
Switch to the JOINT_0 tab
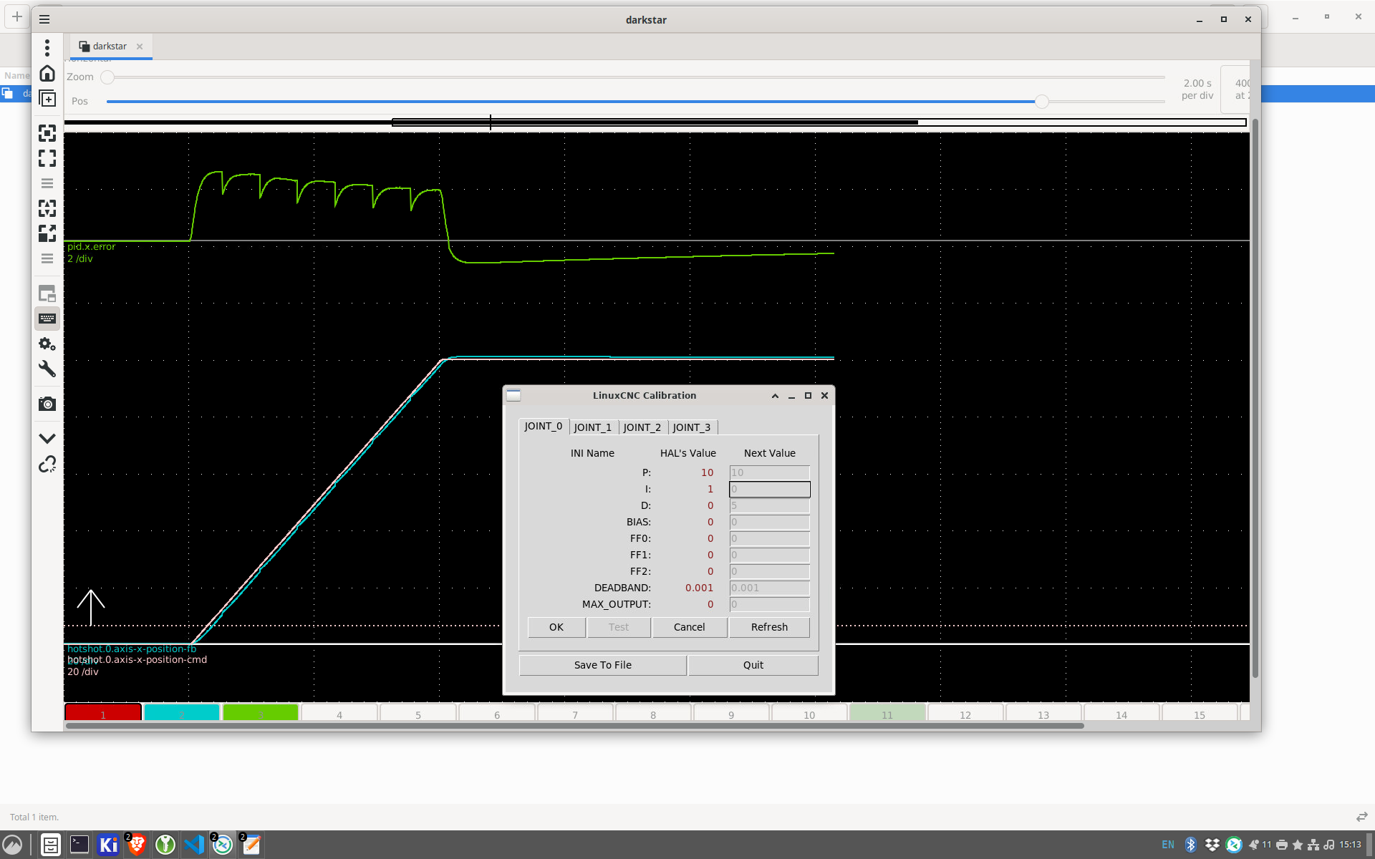(x=544, y=427)
